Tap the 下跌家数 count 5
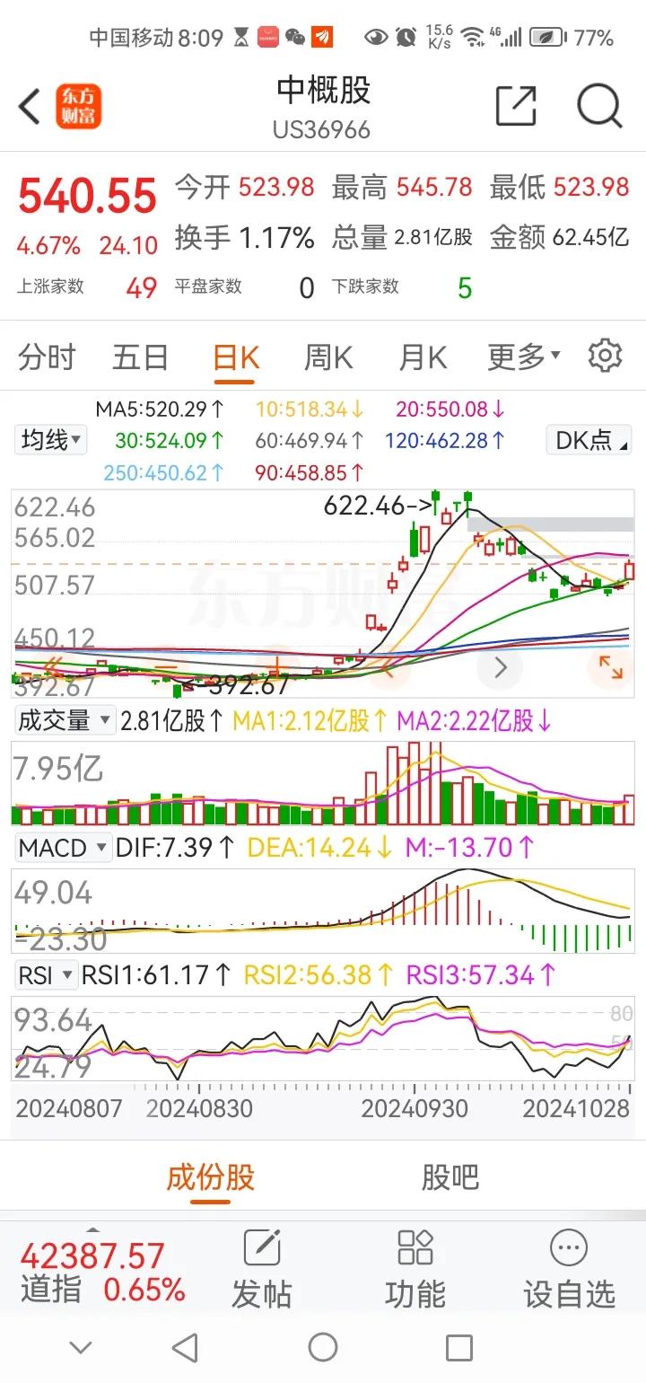Image resolution: width=646 pixels, height=1383 pixels. pyautogui.click(x=465, y=288)
